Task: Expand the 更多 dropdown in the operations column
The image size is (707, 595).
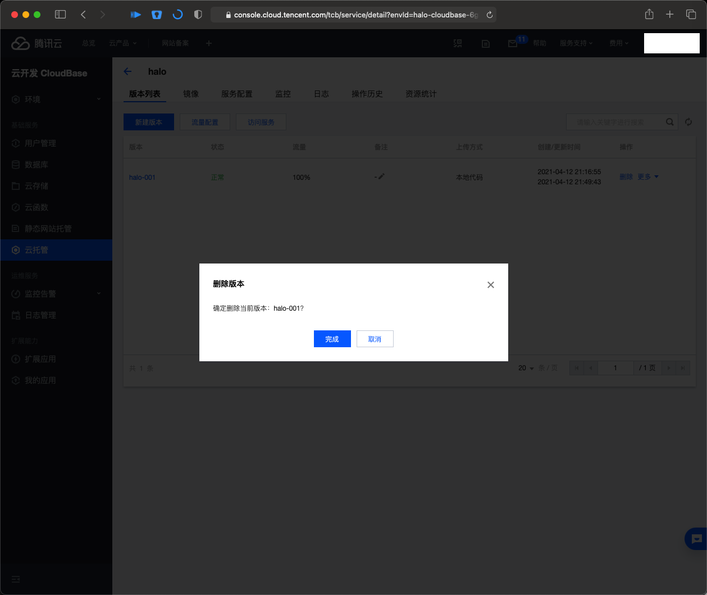Action: [x=648, y=176]
